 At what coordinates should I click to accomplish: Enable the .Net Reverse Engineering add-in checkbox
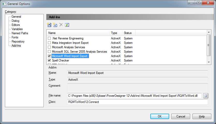coord(49,38)
